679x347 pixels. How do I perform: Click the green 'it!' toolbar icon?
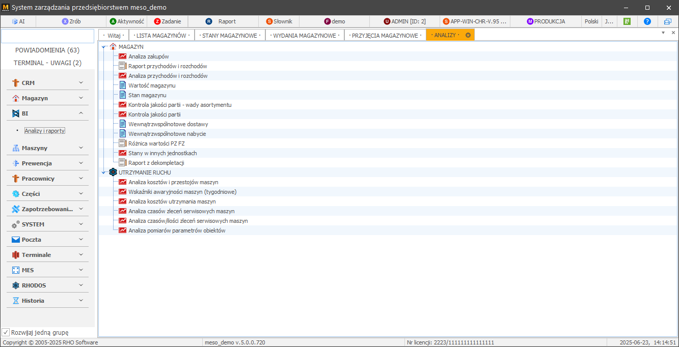coord(627,21)
